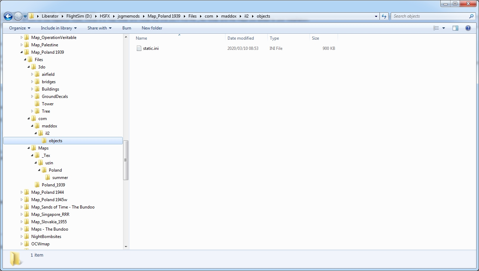The width and height of the screenshot is (479, 271).
Task: Change your view icon button
Action: [436, 28]
